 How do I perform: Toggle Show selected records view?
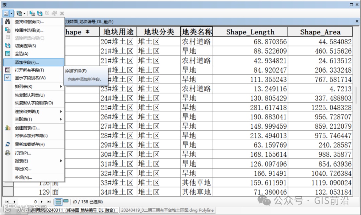66,201
